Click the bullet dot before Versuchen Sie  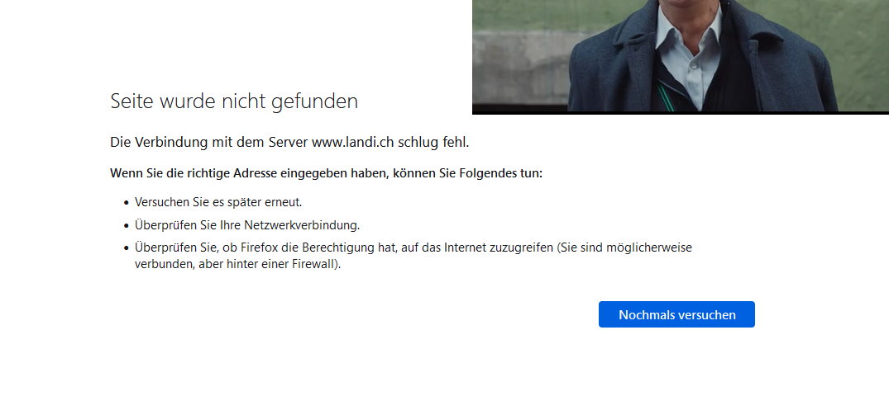(x=127, y=202)
